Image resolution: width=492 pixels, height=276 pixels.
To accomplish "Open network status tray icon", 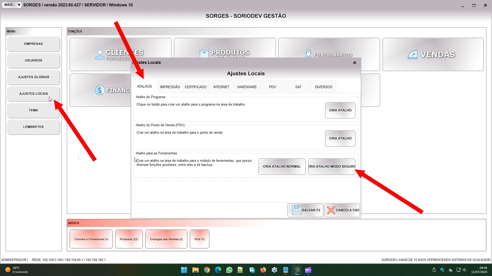I will pos(459,270).
